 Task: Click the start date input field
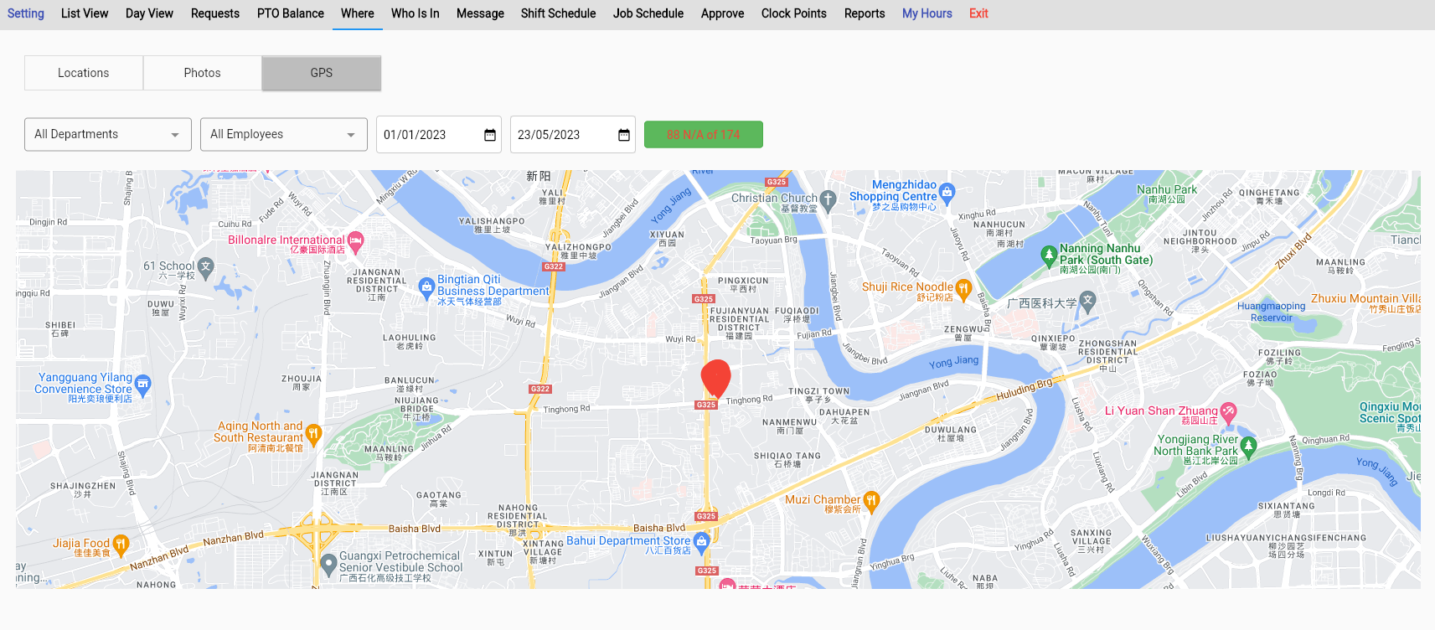coord(427,135)
